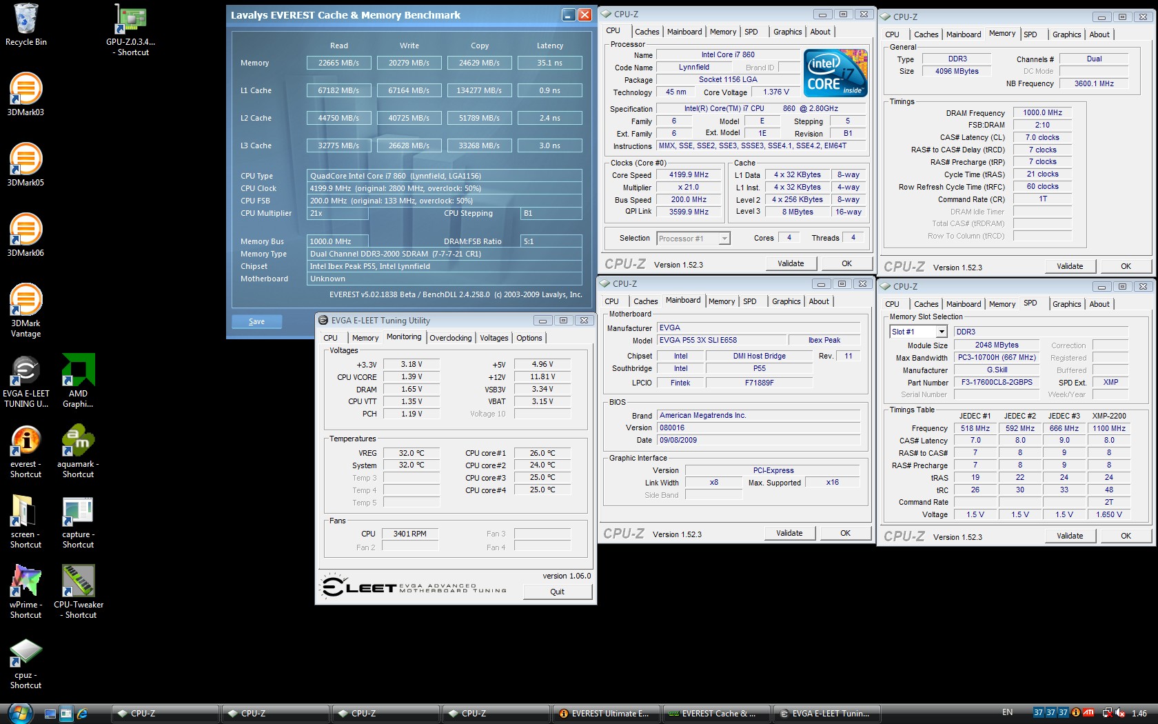Click Validate in CPU-Z SPD window
1158x724 pixels.
1070,536
